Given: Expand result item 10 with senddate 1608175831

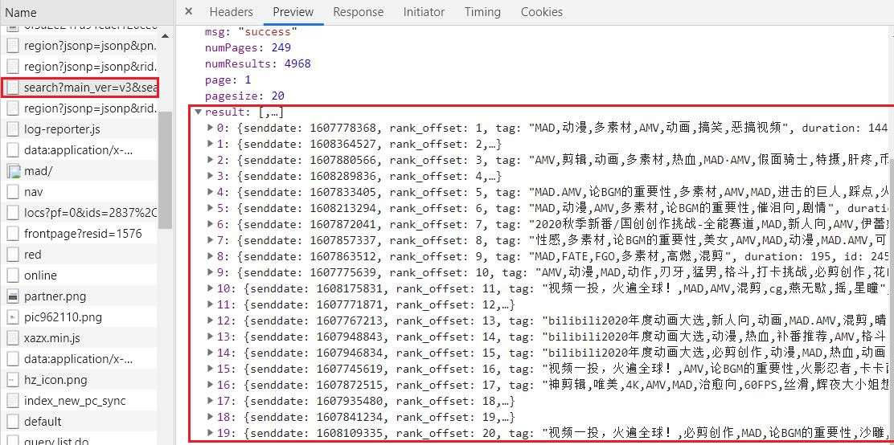Looking at the screenshot, I should 211,288.
